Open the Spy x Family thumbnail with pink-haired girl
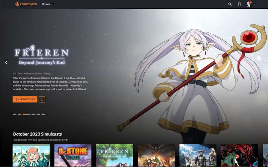Image resolution: width=268 pixels, height=167 pixels. [x=31, y=155]
